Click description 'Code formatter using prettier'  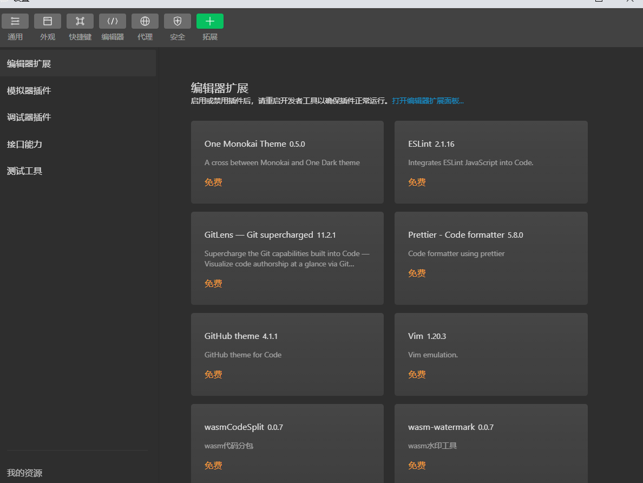click(x=456, y=253)
